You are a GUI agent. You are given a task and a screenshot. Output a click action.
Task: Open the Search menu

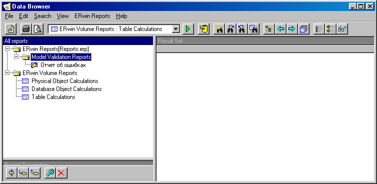pyautogui.click(x=42, y=16)
